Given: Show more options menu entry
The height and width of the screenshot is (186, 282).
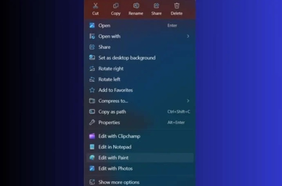Looking at the screenshot, I should tap(119, 182).
